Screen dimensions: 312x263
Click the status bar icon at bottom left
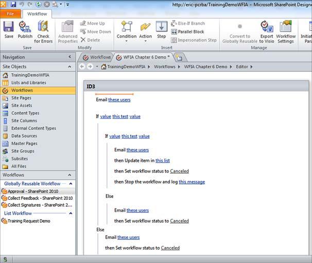[5, 259]
